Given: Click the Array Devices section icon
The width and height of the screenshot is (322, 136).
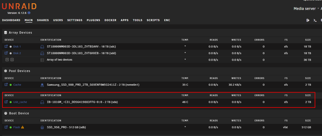Looking at the screenshot, I should pos(6,33).
